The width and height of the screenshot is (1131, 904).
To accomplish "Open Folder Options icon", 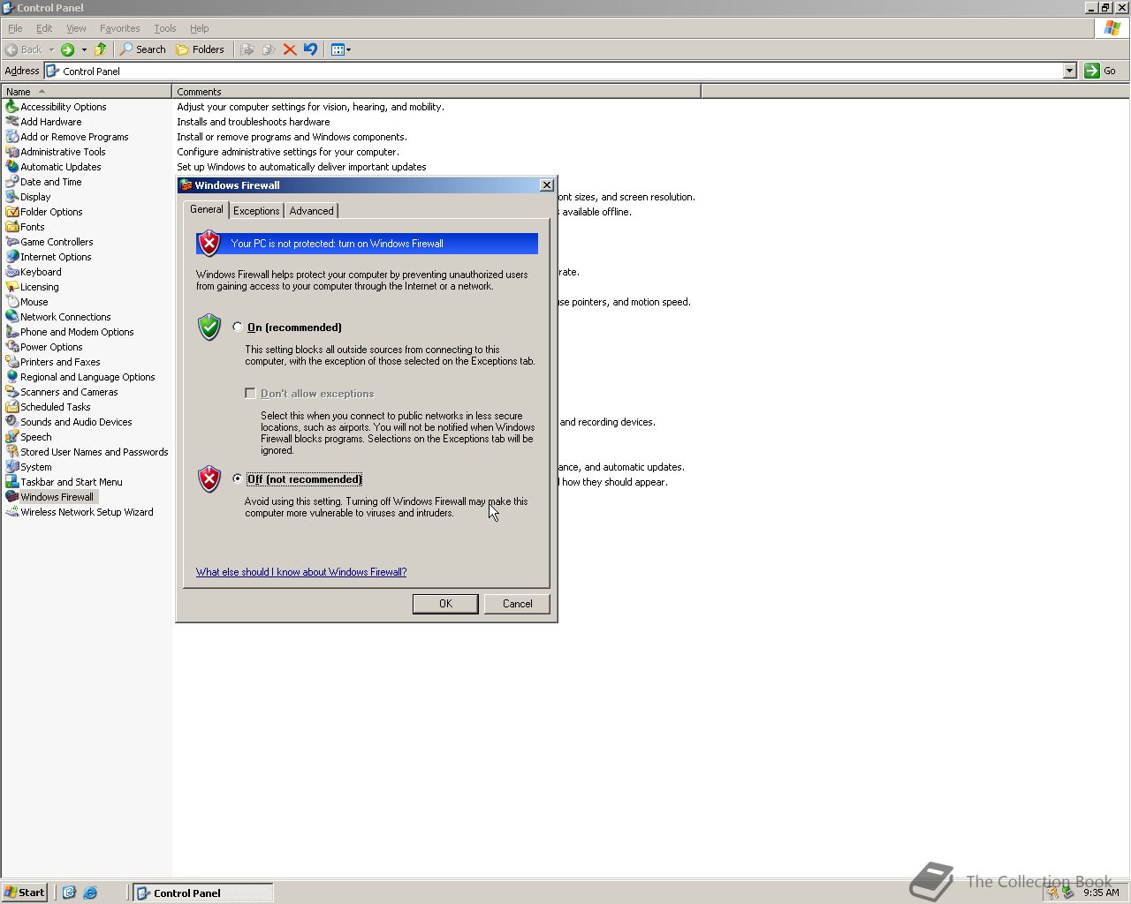I will (12, 212).
